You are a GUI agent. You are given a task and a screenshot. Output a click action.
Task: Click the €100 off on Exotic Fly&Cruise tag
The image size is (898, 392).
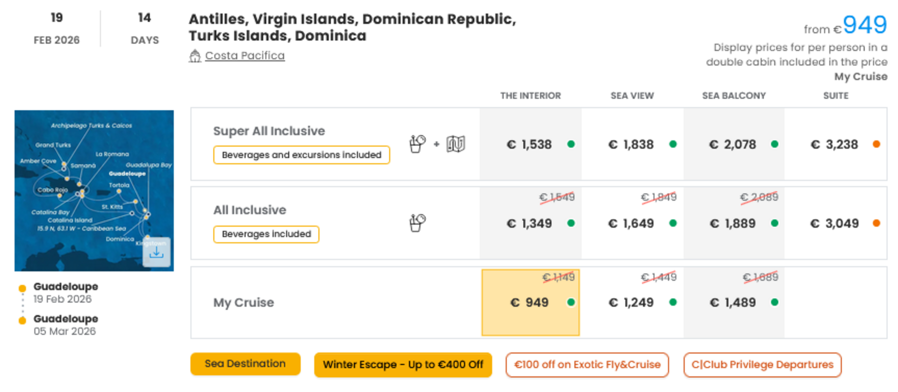click(587, 365)
